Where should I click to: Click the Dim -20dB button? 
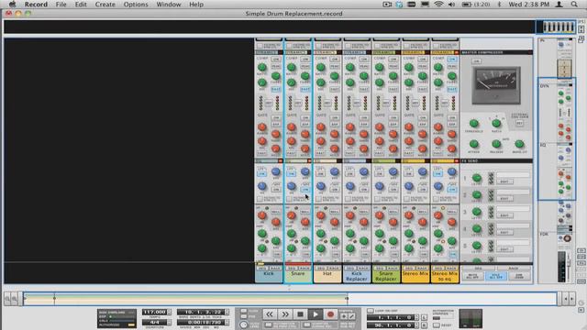pos(519,276)
